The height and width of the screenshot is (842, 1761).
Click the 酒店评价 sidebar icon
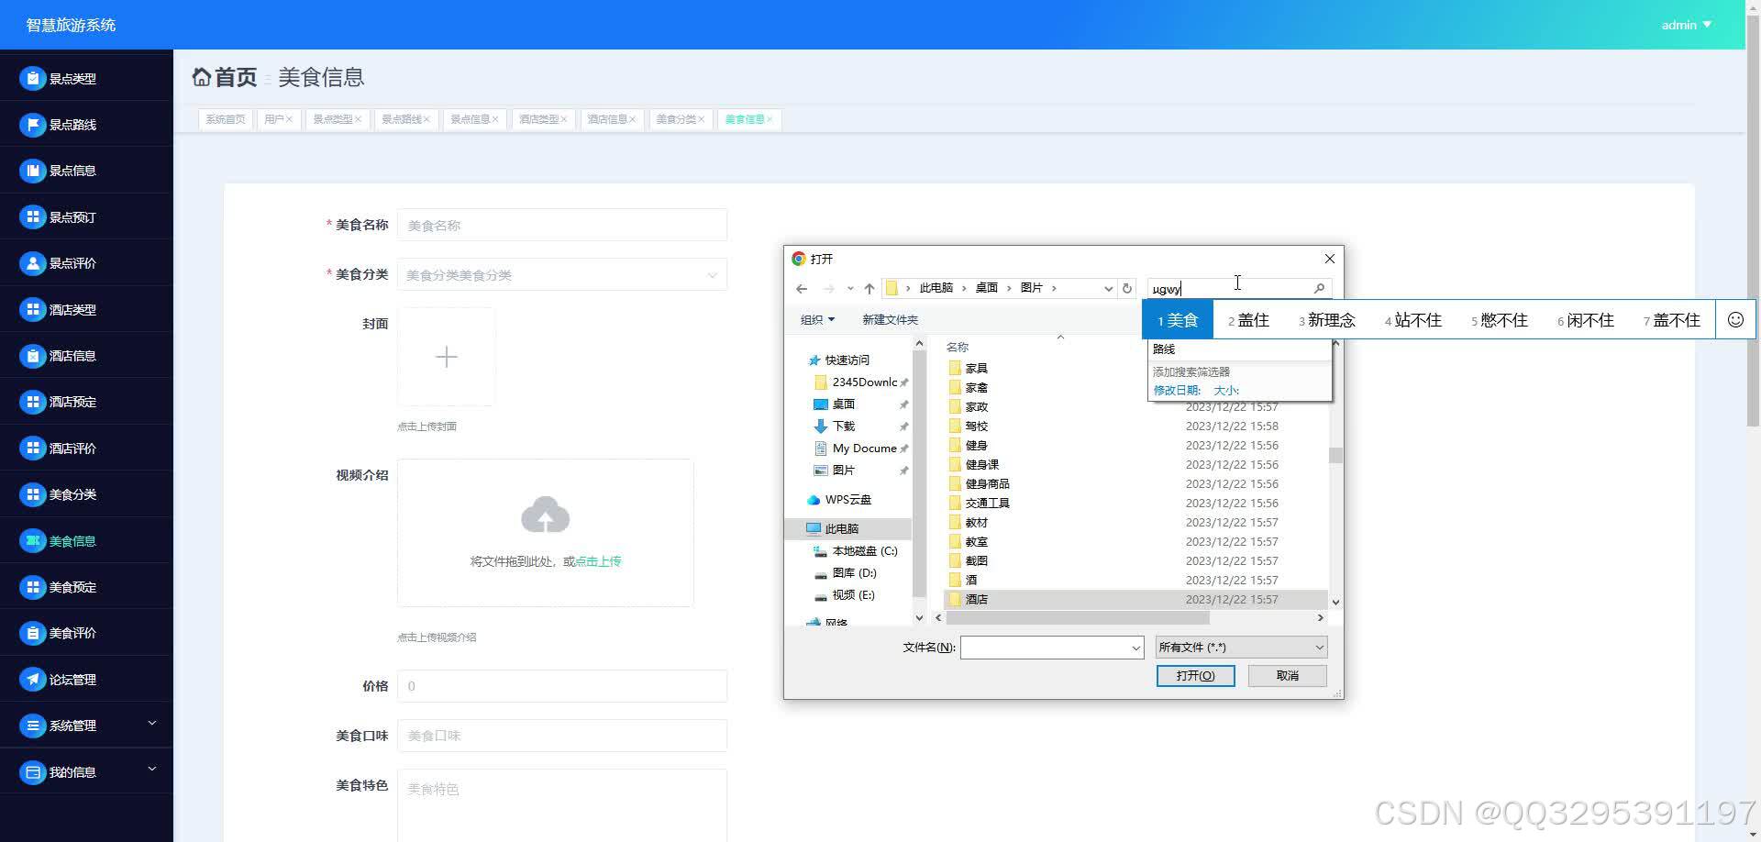[x=33, y=449]
